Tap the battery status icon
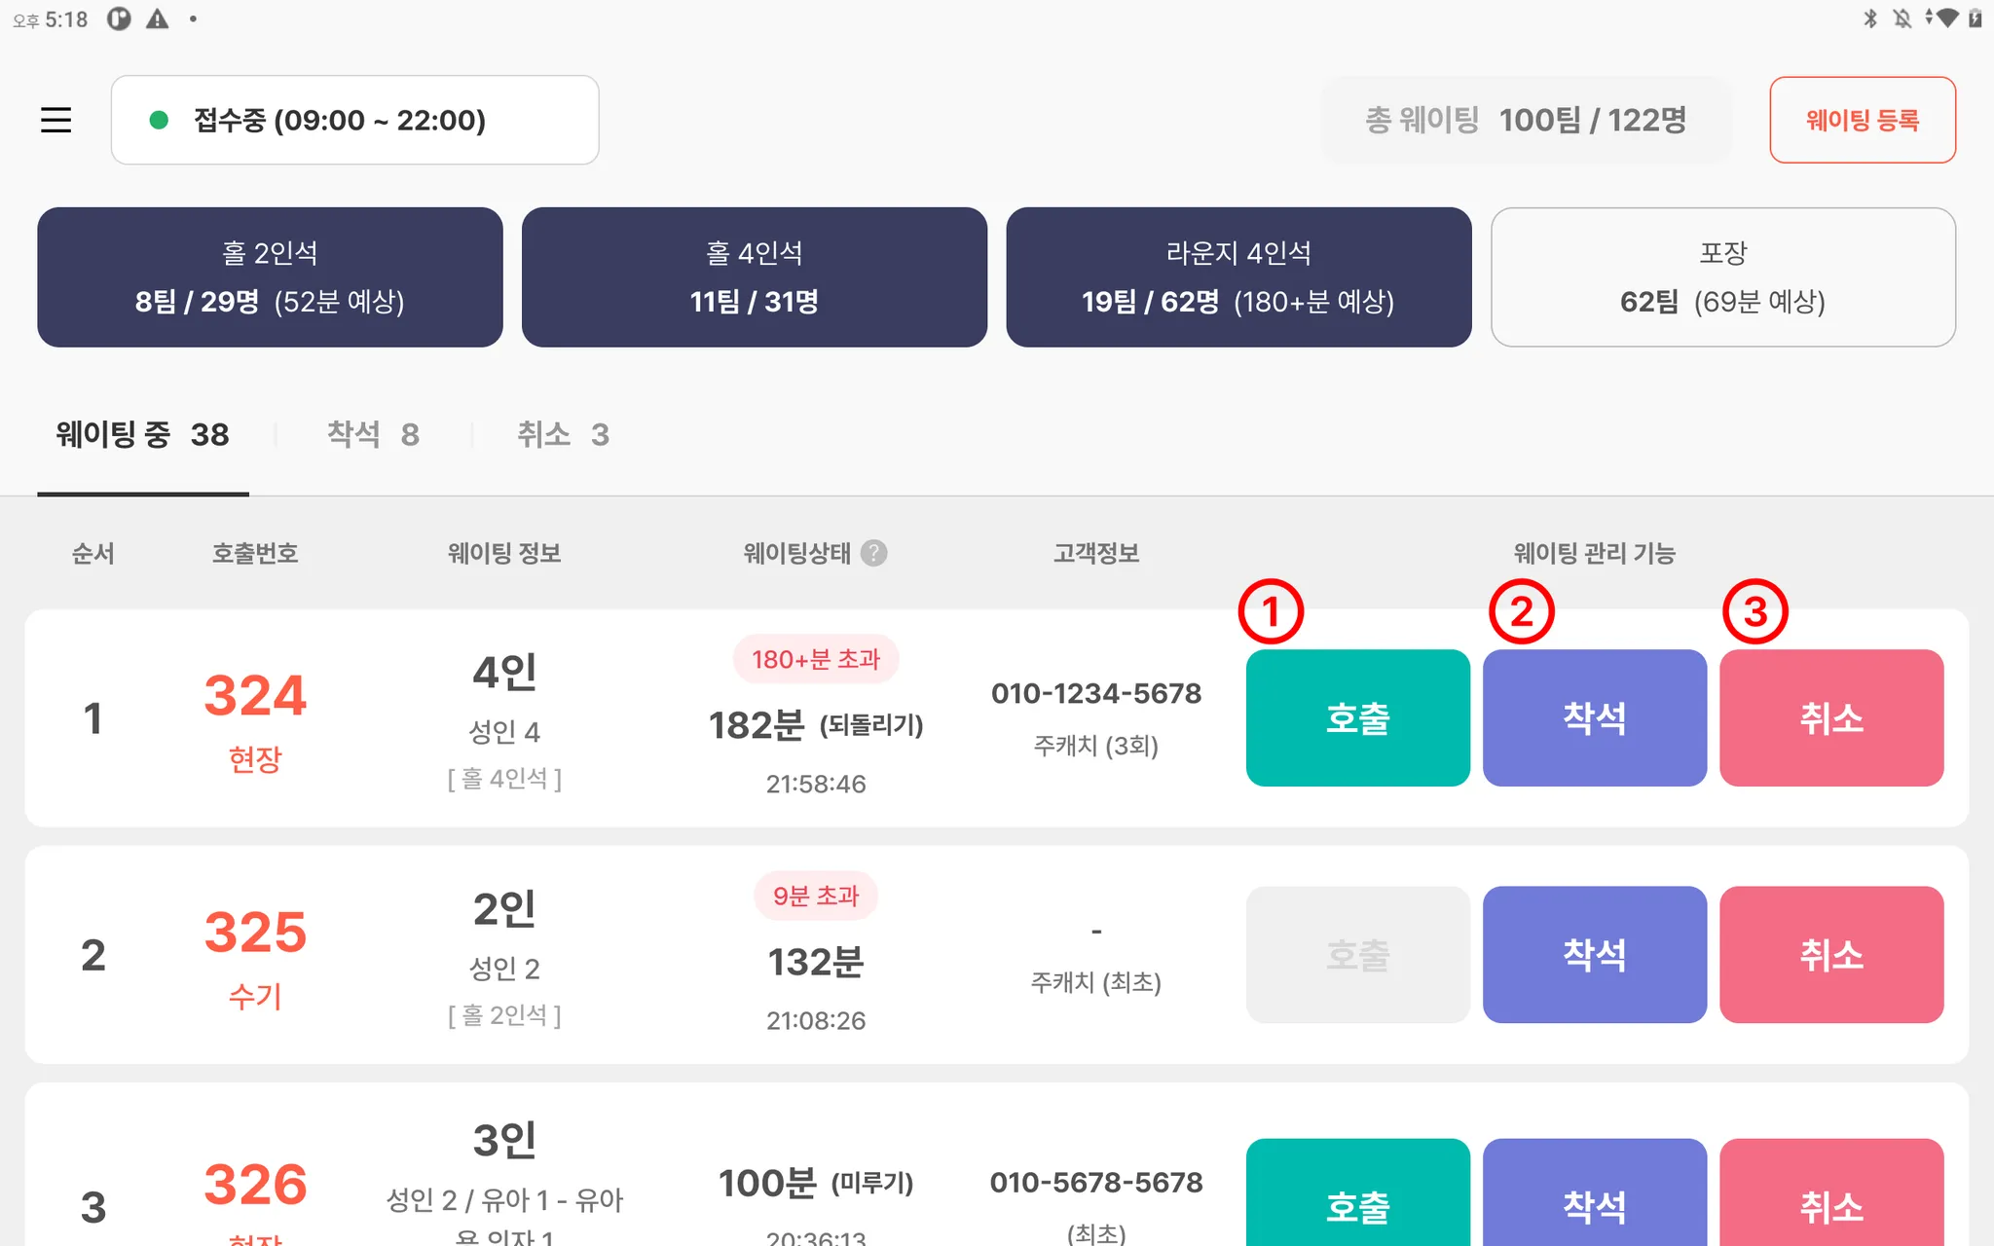 click(1976, 18)
